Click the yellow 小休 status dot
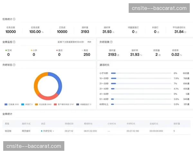The width and height of the screenshot is (193, 154). (32, 50)
